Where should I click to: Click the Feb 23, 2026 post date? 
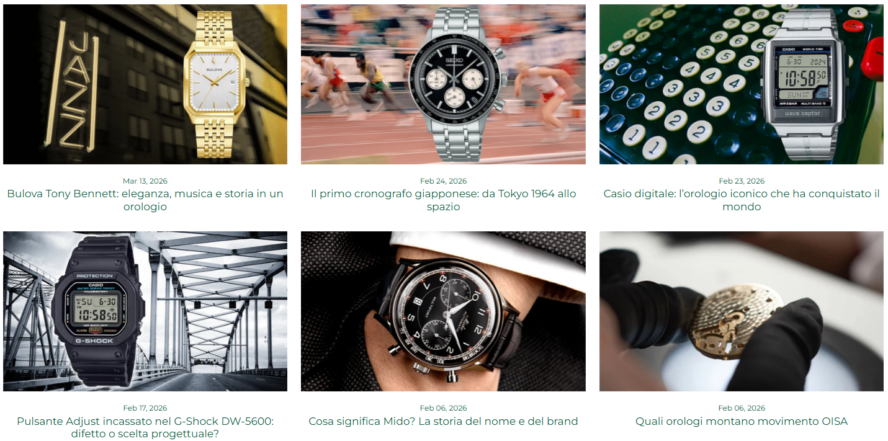coord(742,181)
